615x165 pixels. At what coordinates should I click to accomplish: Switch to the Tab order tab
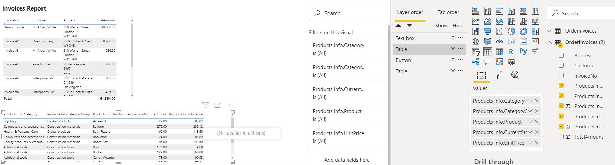pos(448,12)
